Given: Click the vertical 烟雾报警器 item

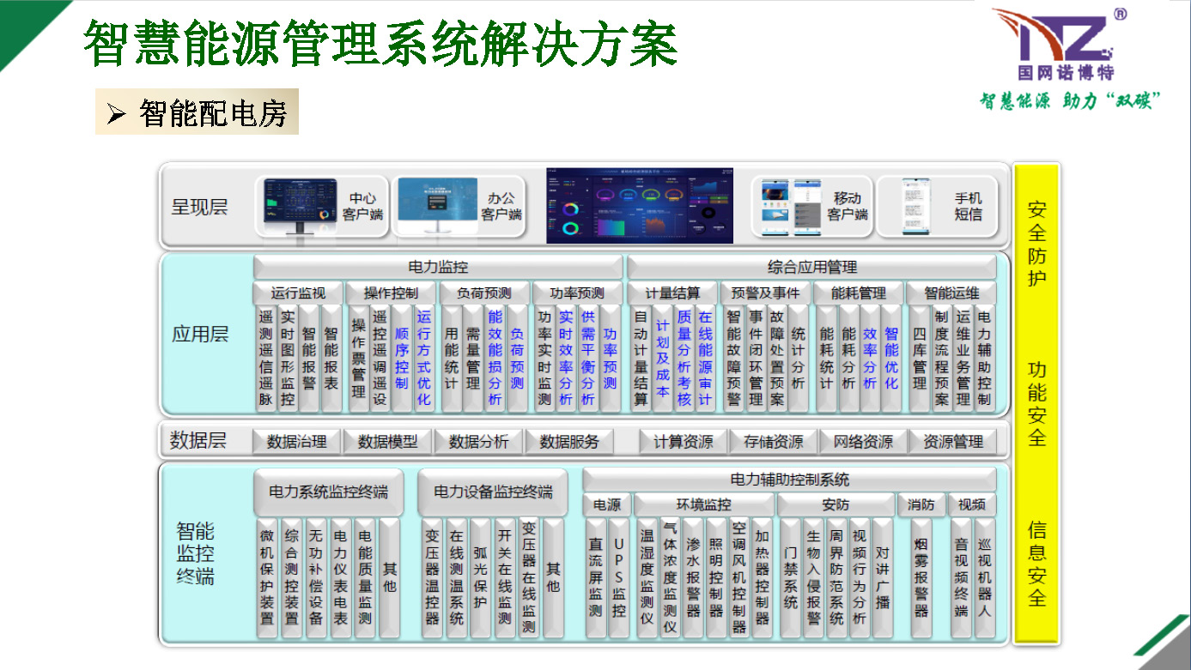Looking at the screenshot, I should 921,578.
